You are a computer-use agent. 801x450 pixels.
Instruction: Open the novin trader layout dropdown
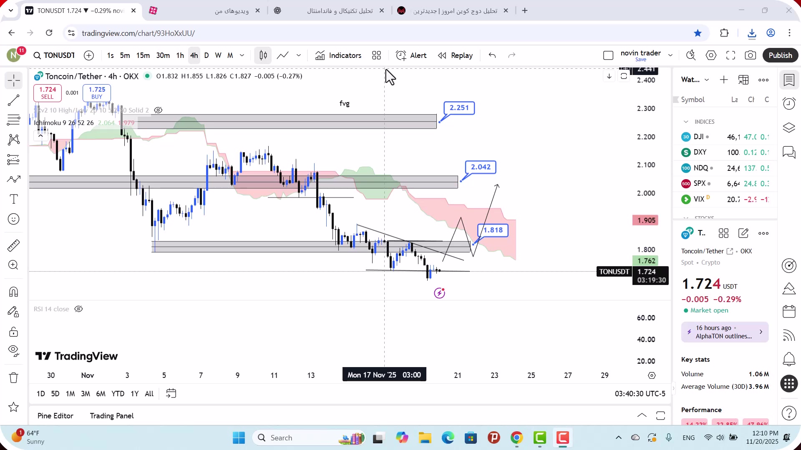pos(670,55)
